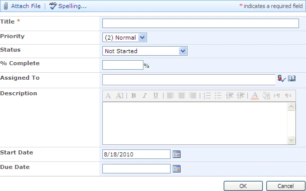Set right-to-left text direction

288,96
